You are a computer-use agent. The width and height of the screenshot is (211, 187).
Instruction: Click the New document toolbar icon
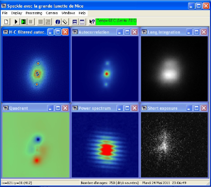click(x=6, y=22)
